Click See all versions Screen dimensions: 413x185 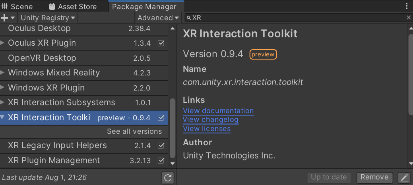134,131
